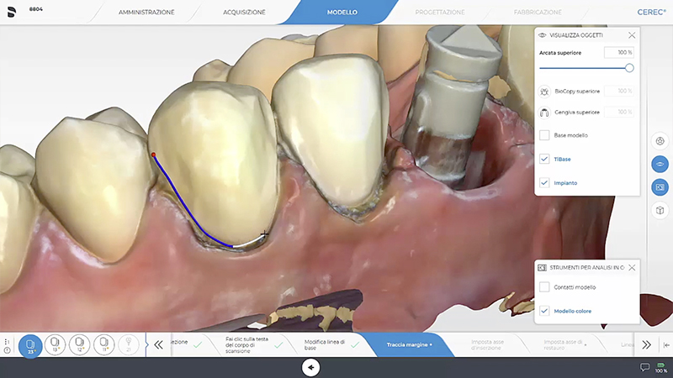Viewport: 673px width, 378px height.
Task: Enable the Contatti modello checkbox
Action: click(544, 287)
